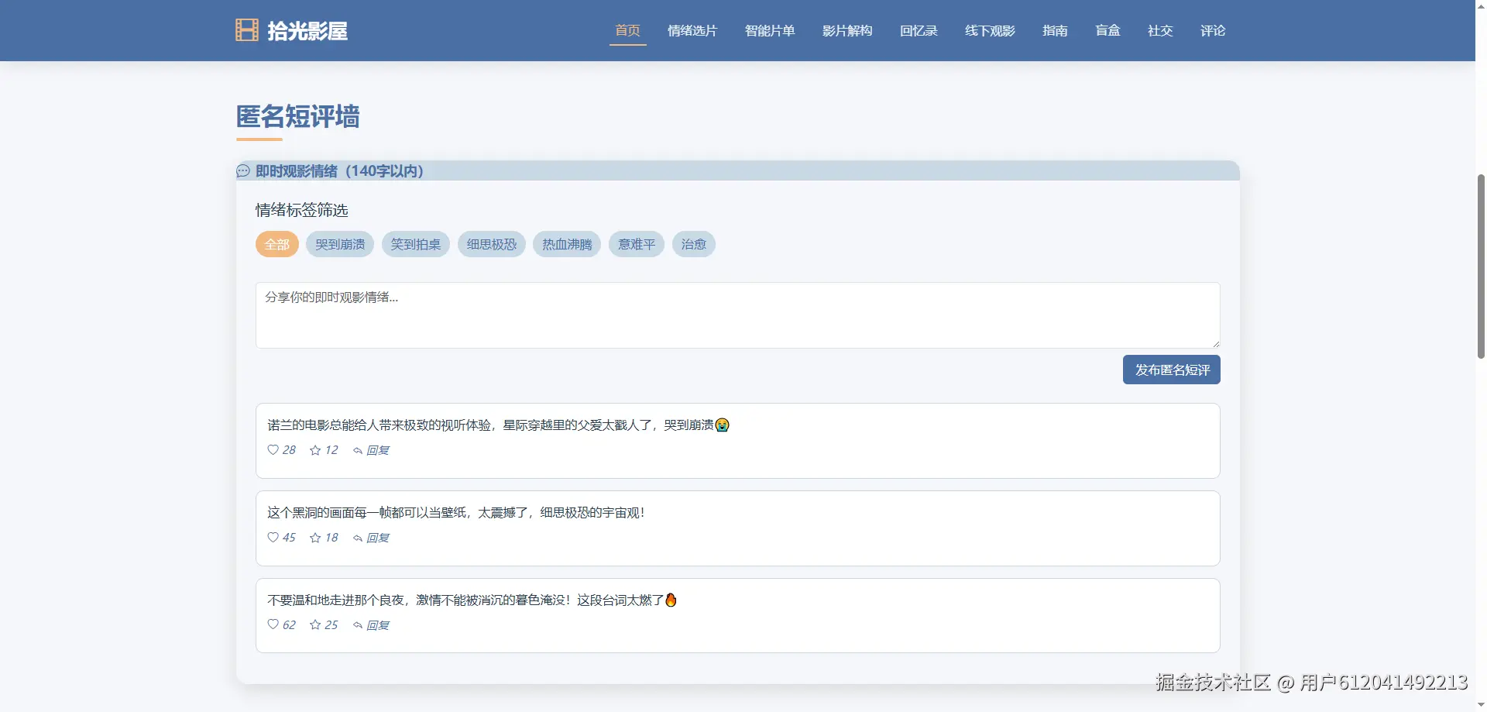This screenshot has width=1487, height=712.
Task: Open the 回忆录 nav item
Action: (919, 31)
